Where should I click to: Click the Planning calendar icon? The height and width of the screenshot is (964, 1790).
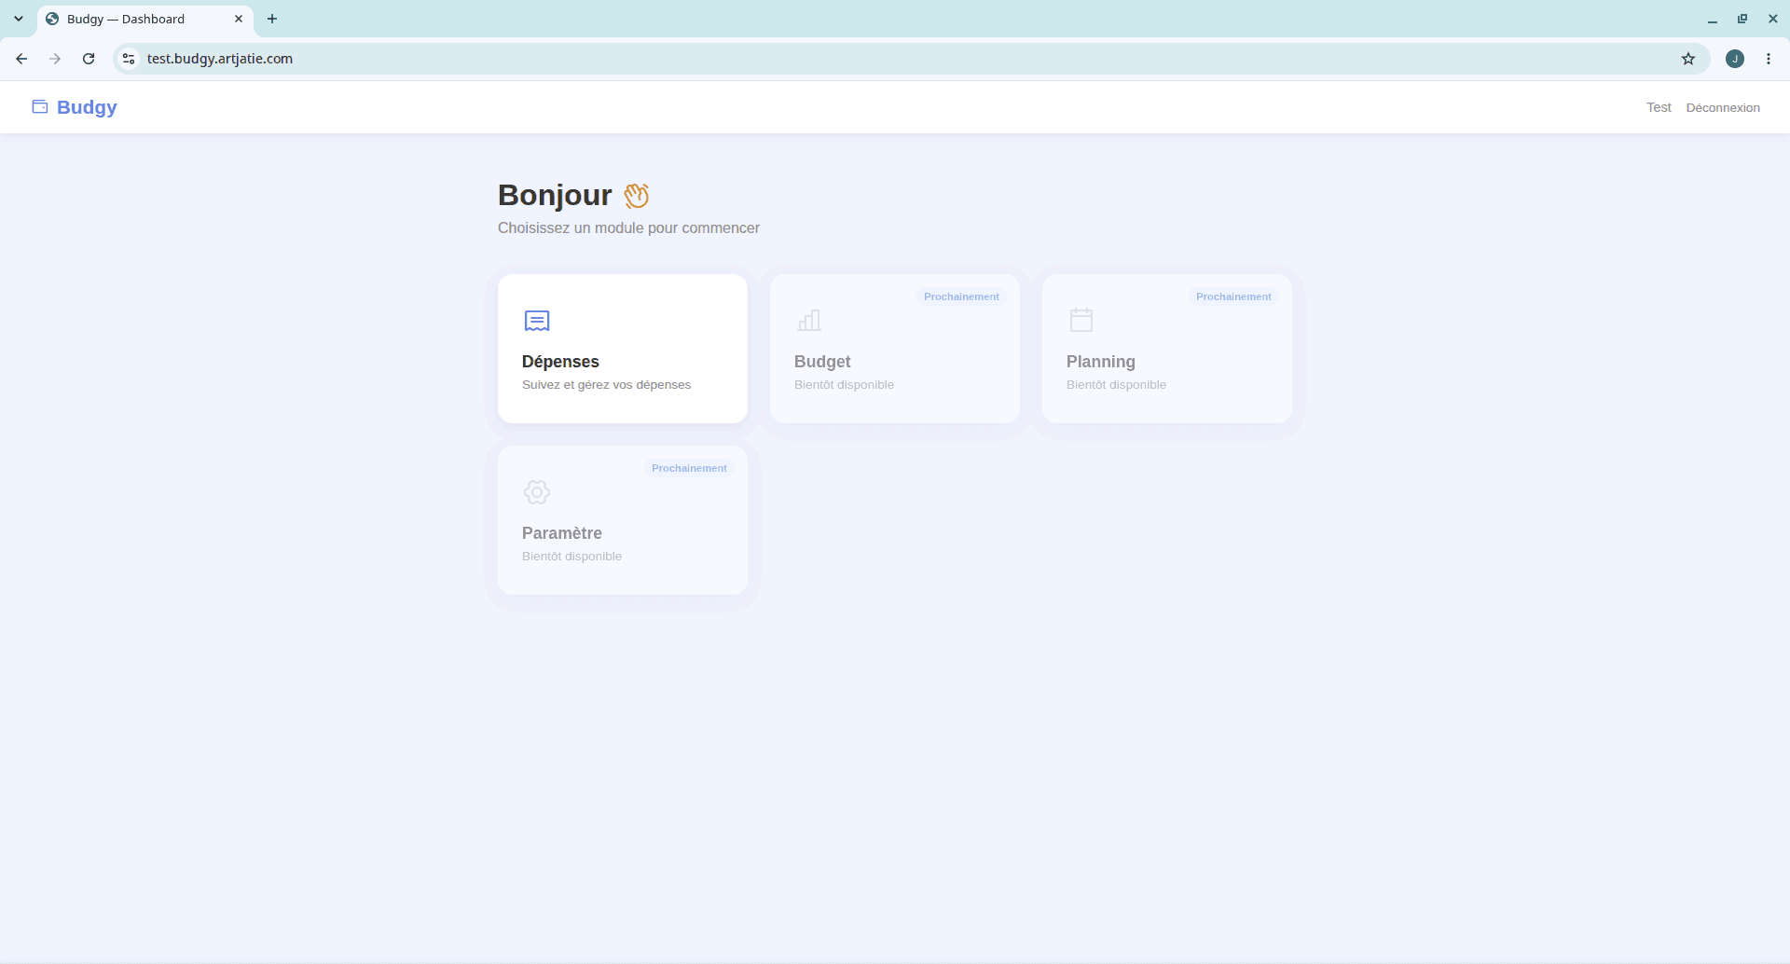[x=1081, y=321]
